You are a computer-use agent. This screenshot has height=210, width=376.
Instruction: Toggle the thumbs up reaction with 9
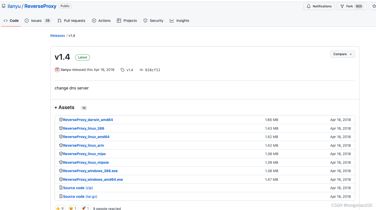click(x=60, y=208)
